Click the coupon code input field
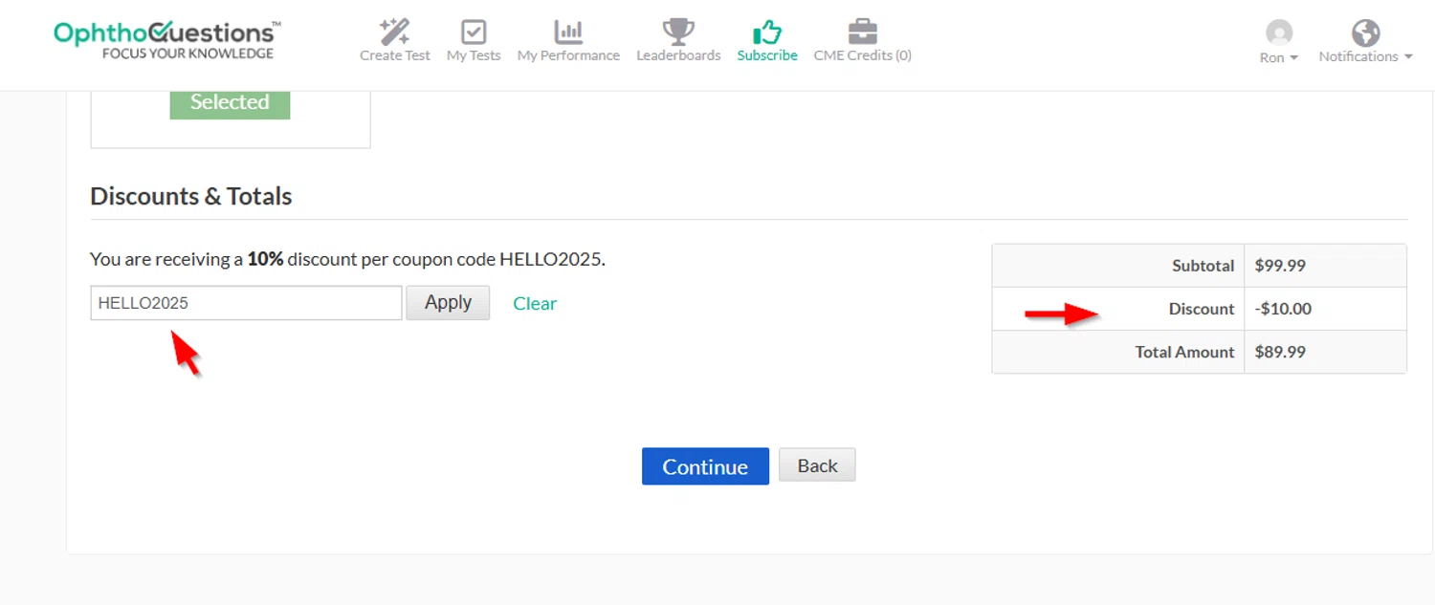1435x605 pixels. tap(246, 303)
